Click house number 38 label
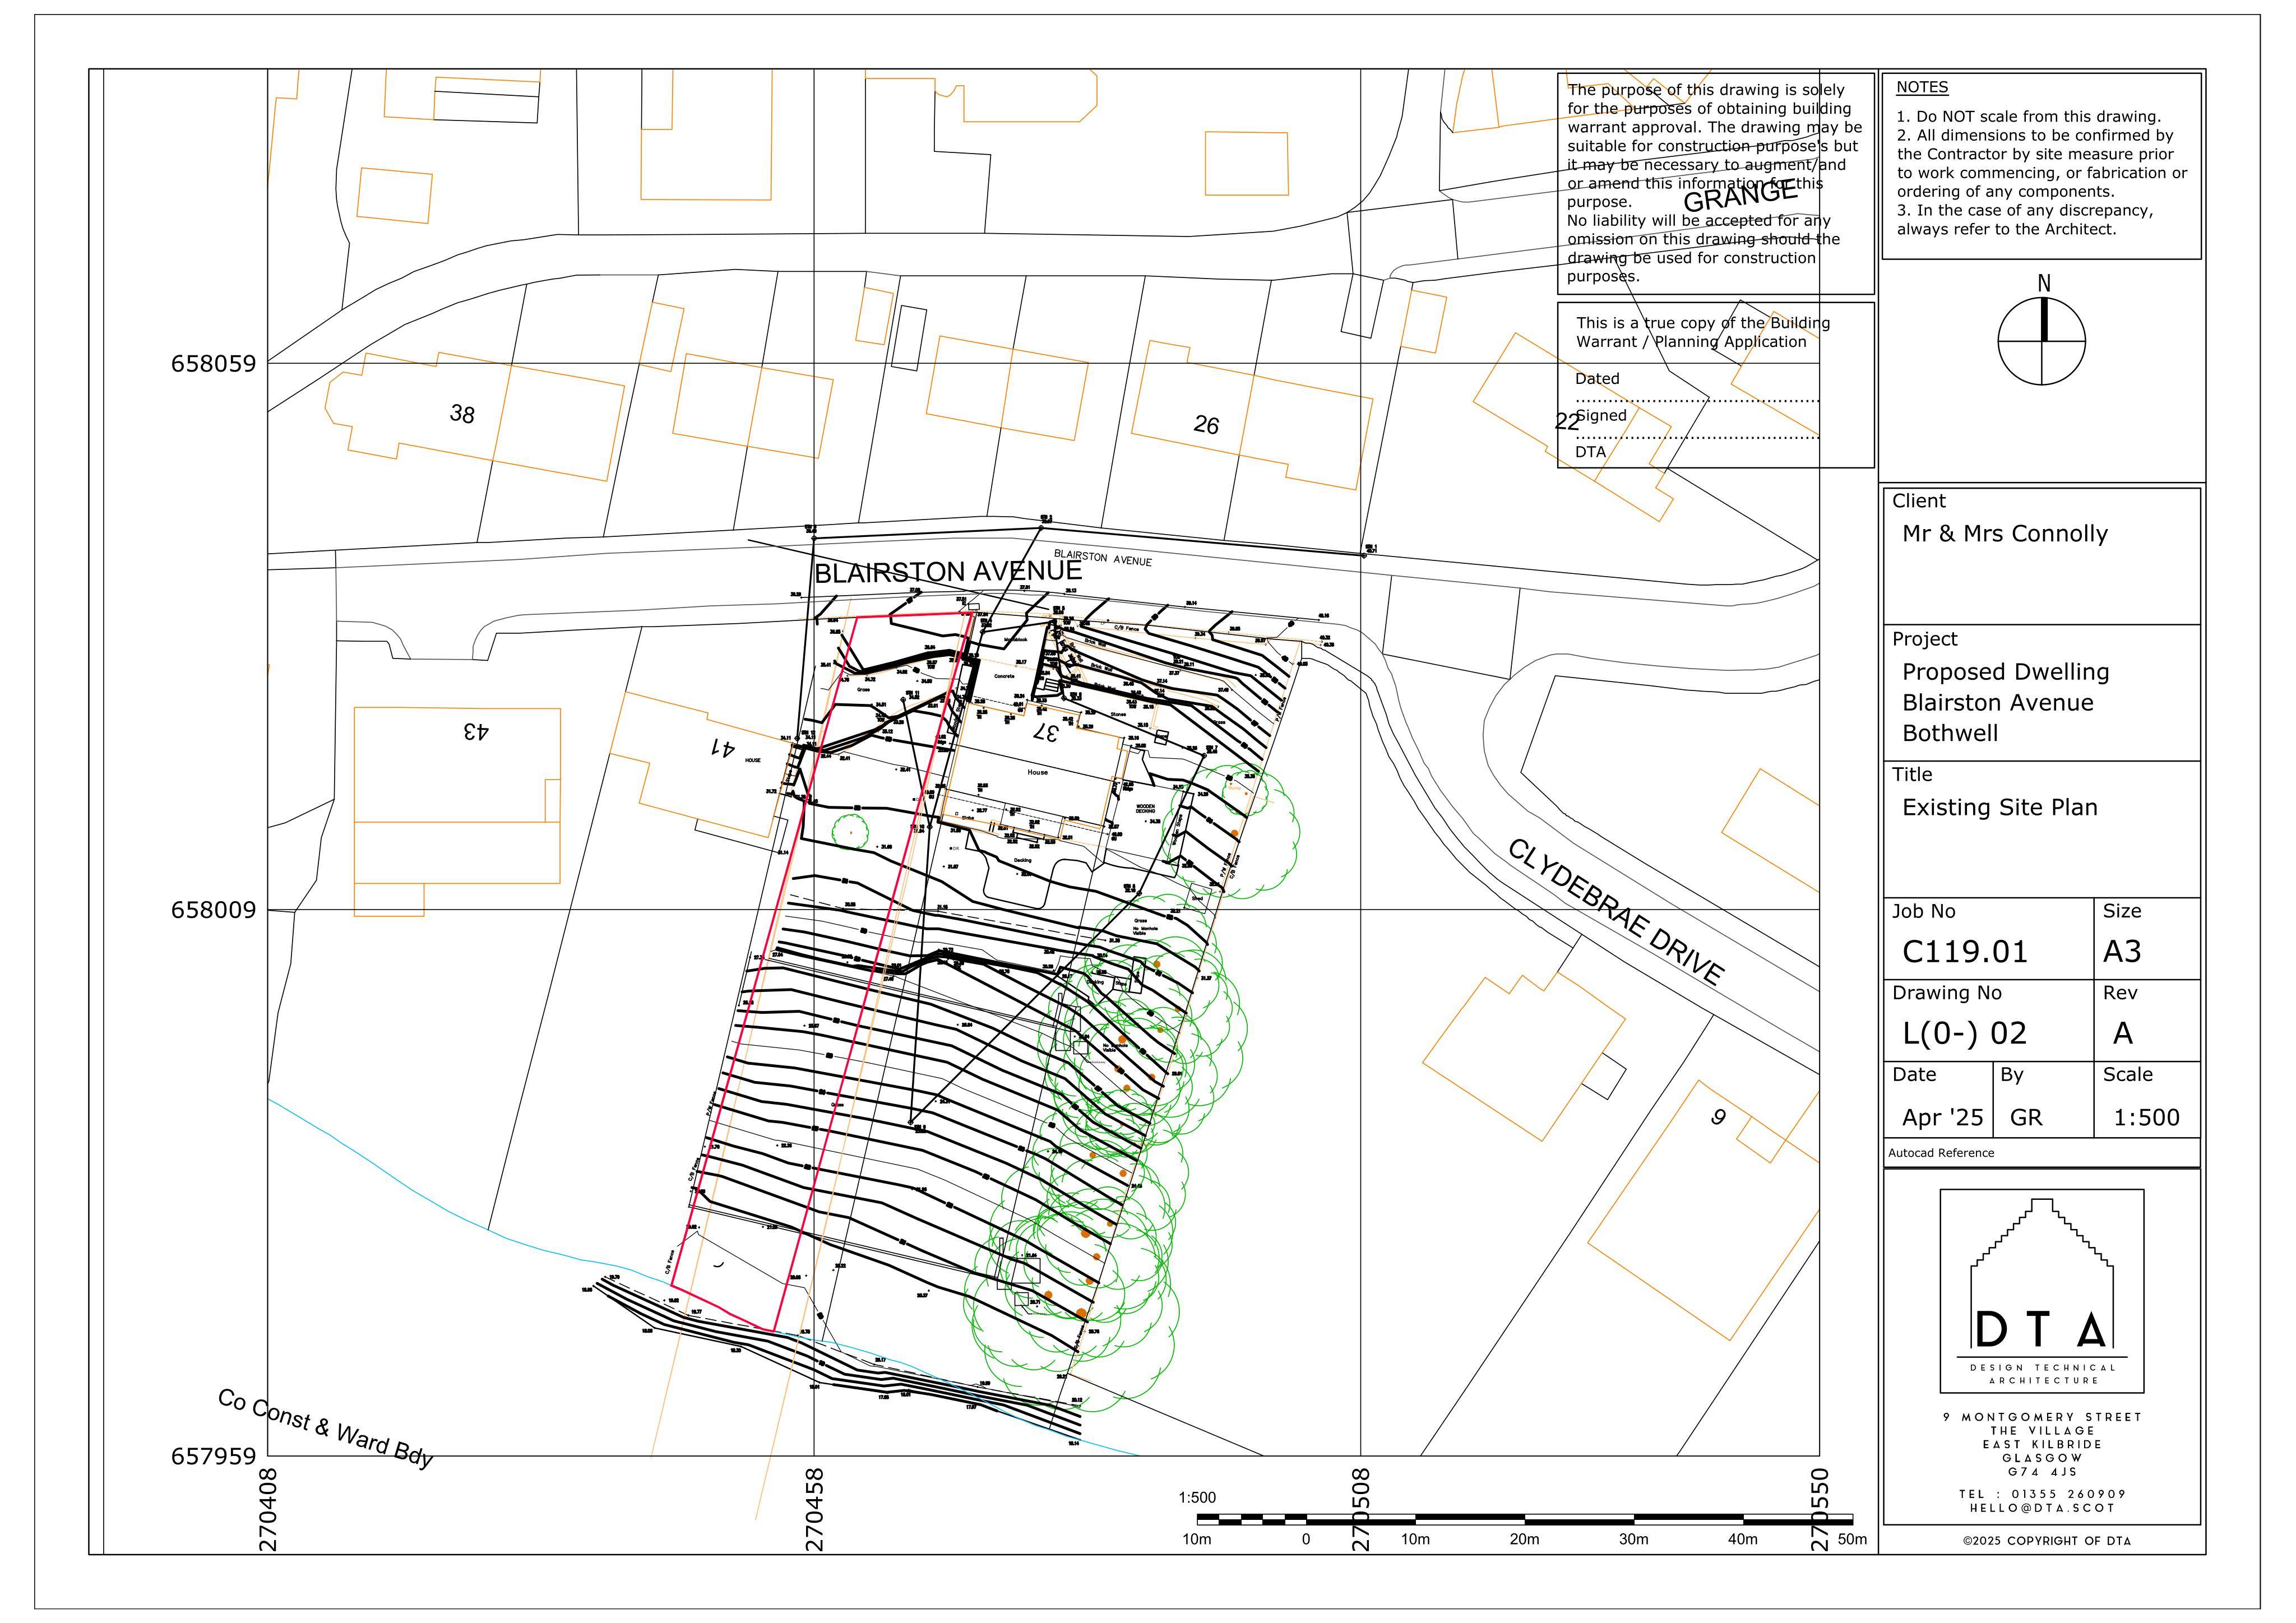Screen dimensions: 2296x1623 coord(462,413)
